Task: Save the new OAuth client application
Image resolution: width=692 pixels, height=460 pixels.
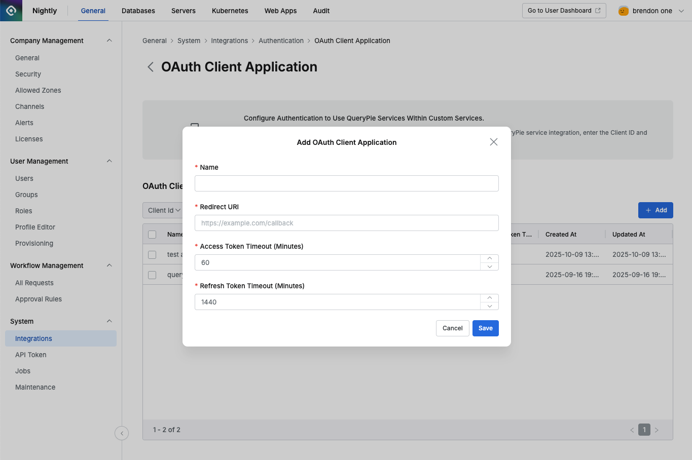Action: (485, 328)
